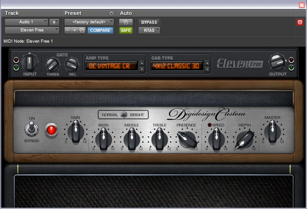The height and width of the screenshot is (209, 307).
Task: Click the CAB TYPE label
Action: [162, 58]
